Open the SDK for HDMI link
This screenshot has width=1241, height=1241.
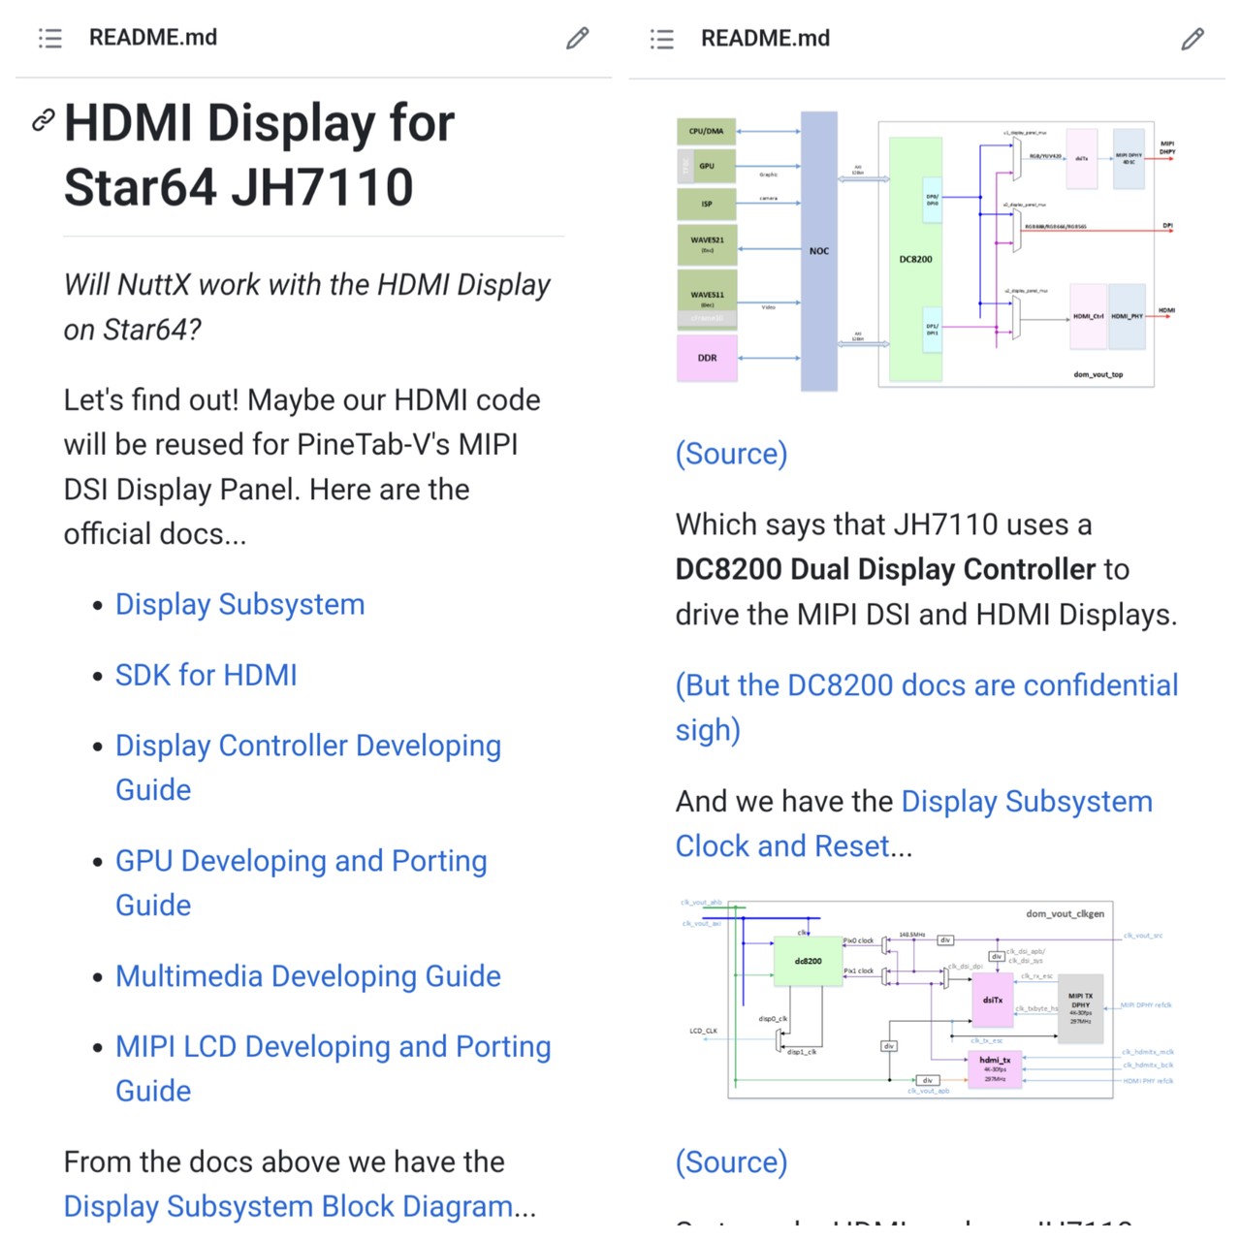206,675
